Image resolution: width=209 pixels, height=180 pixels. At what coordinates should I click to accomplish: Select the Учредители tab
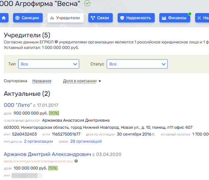click(x=66, y=18)
